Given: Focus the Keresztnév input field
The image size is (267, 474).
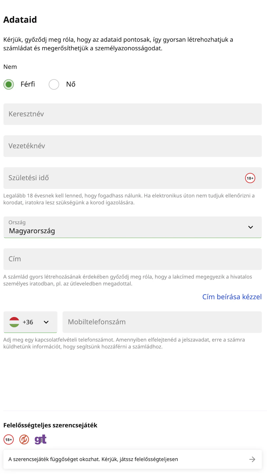Looking at the screenshot, I should coord(132,114).
